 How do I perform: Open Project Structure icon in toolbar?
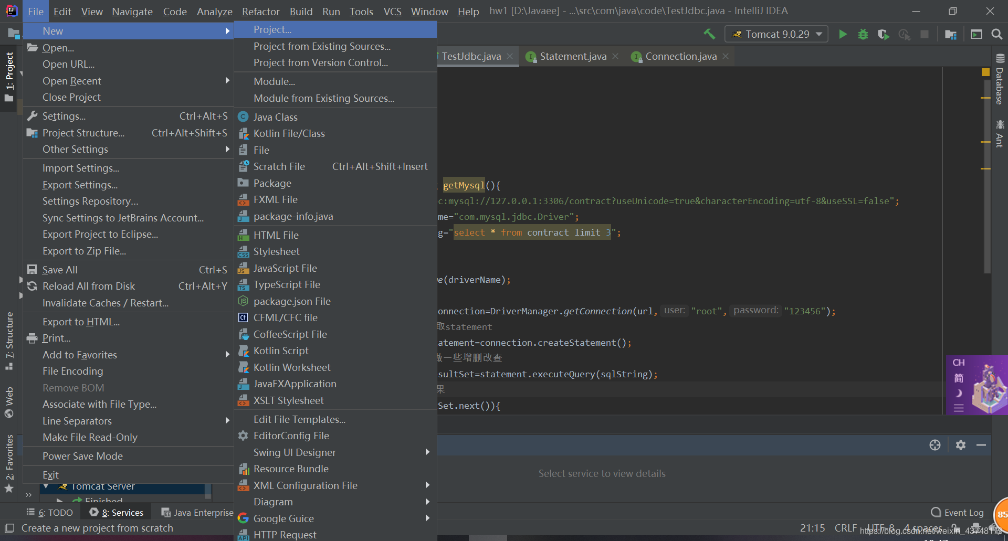click(x=951, y=34)
